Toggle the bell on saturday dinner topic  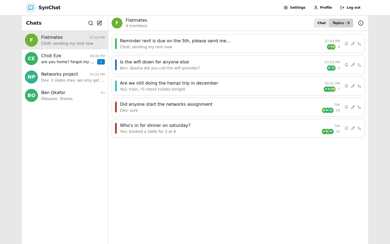(346, 128)
